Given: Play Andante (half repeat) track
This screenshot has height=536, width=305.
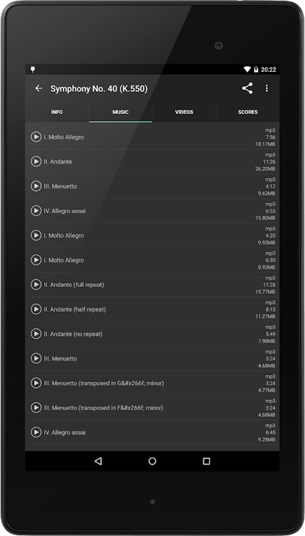Looking at the screenshot, I should pyautogui.click(x=36, y=309).
